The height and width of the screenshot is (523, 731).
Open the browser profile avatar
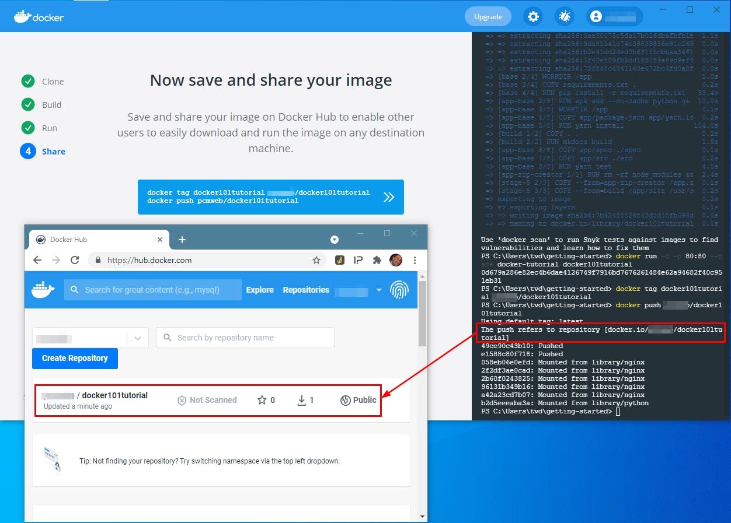(396, 260)
